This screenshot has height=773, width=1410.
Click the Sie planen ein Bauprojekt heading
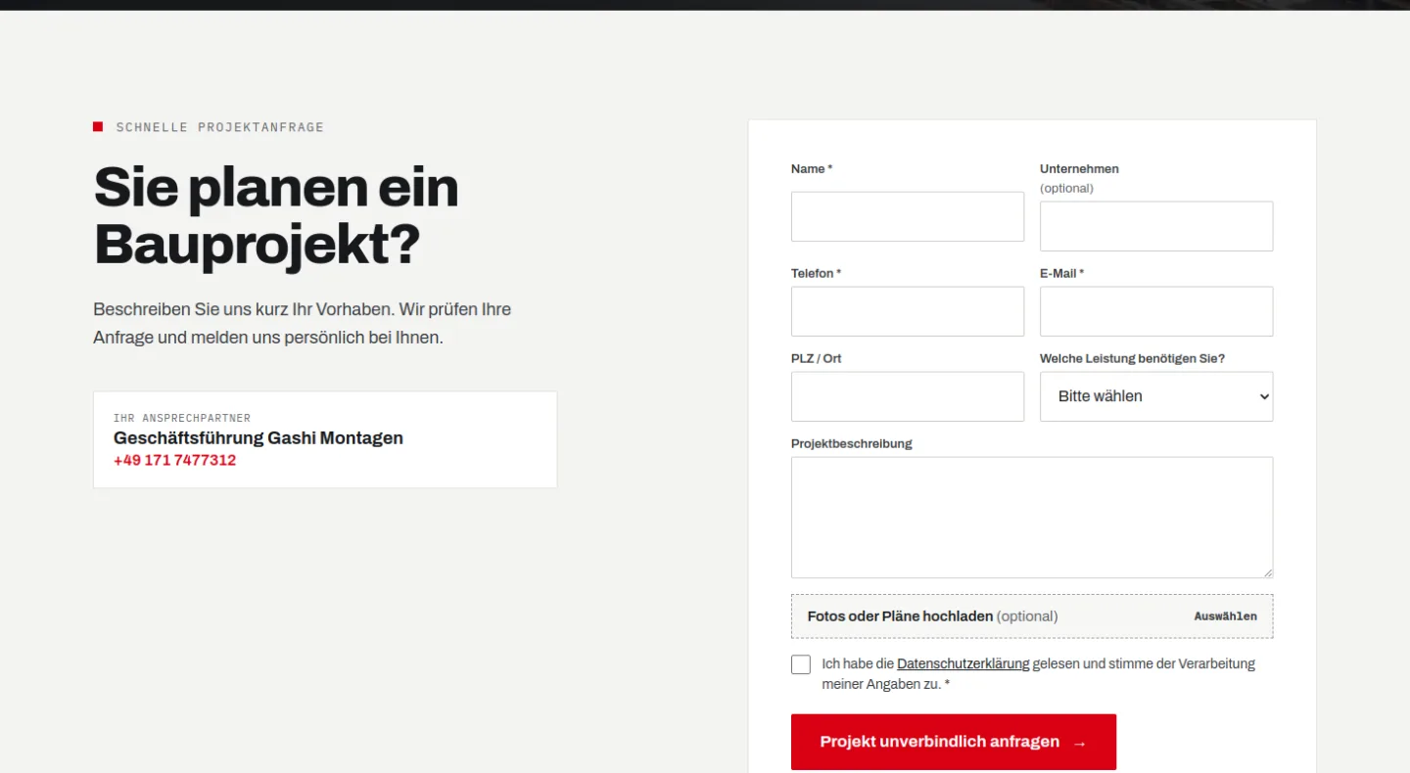point(276,215)
